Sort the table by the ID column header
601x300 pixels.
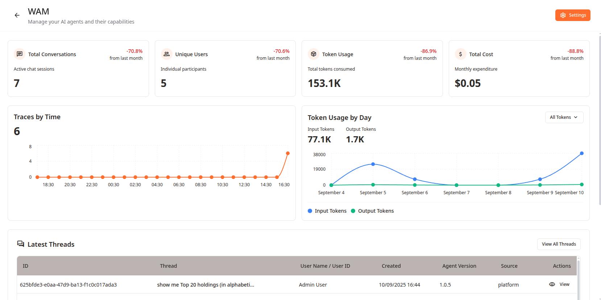click(25, 266)
